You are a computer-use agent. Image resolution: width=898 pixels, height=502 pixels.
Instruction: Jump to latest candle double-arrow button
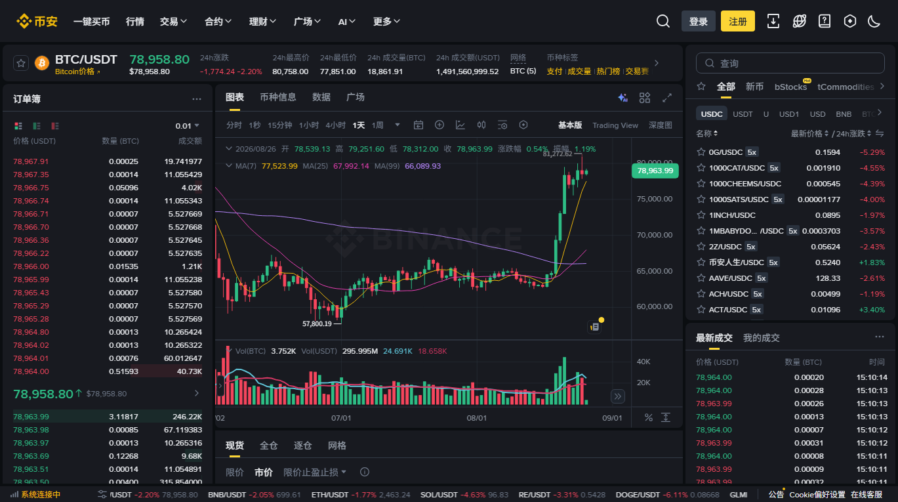[x=618, y=396]
